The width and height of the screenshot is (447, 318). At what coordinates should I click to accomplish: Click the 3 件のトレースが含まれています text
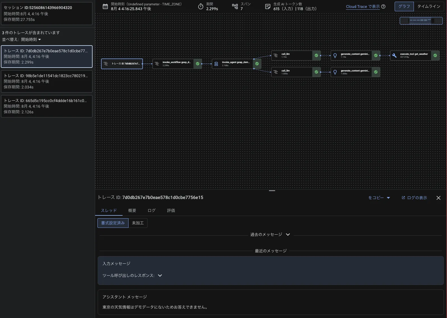pos(31,33)
